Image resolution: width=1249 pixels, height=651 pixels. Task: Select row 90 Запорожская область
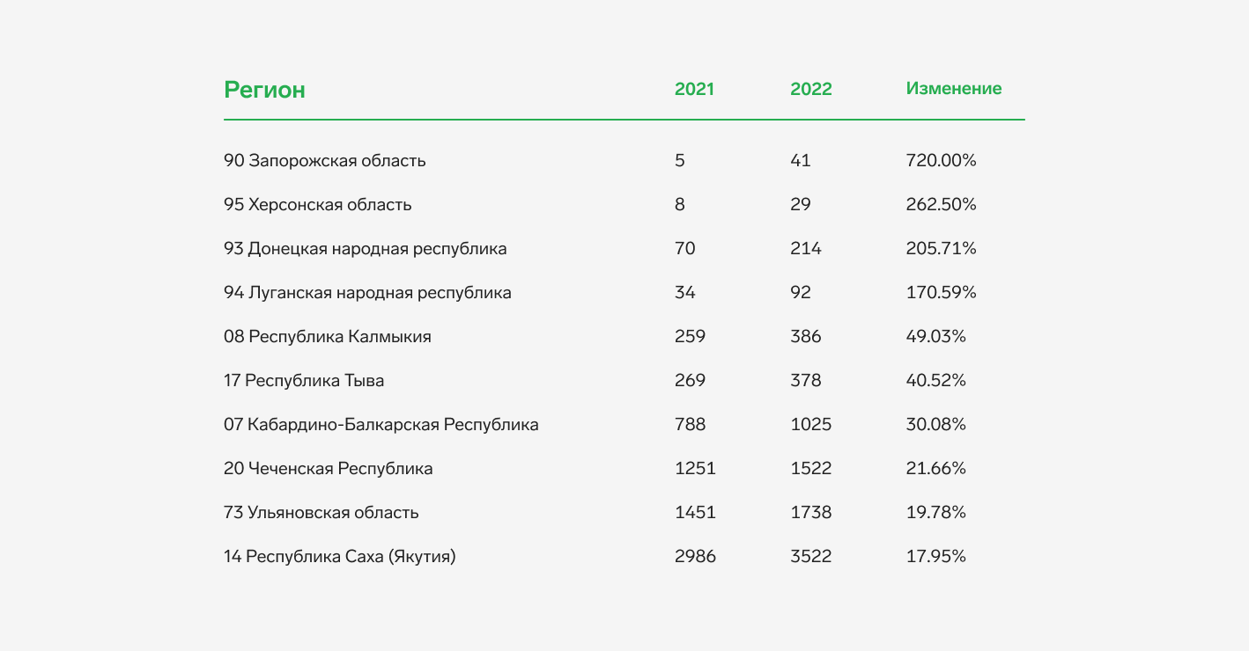[x=624, y=161]
